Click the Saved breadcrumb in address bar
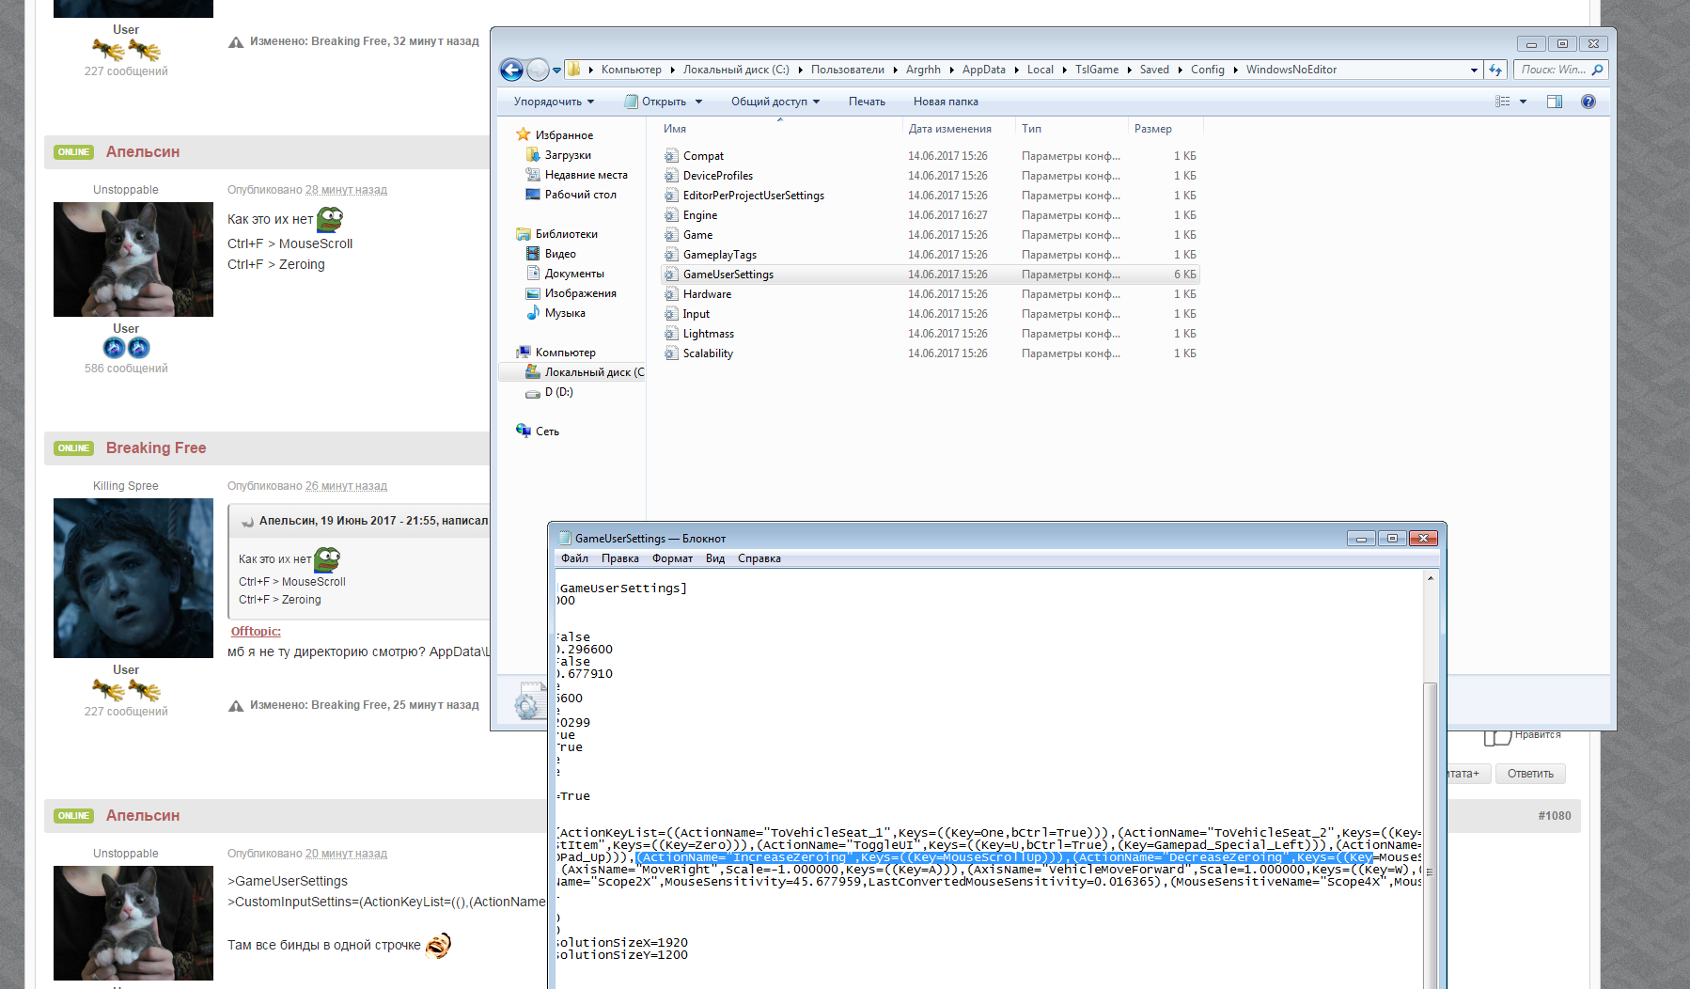Screen dimensions: 1690x989 1154,70
